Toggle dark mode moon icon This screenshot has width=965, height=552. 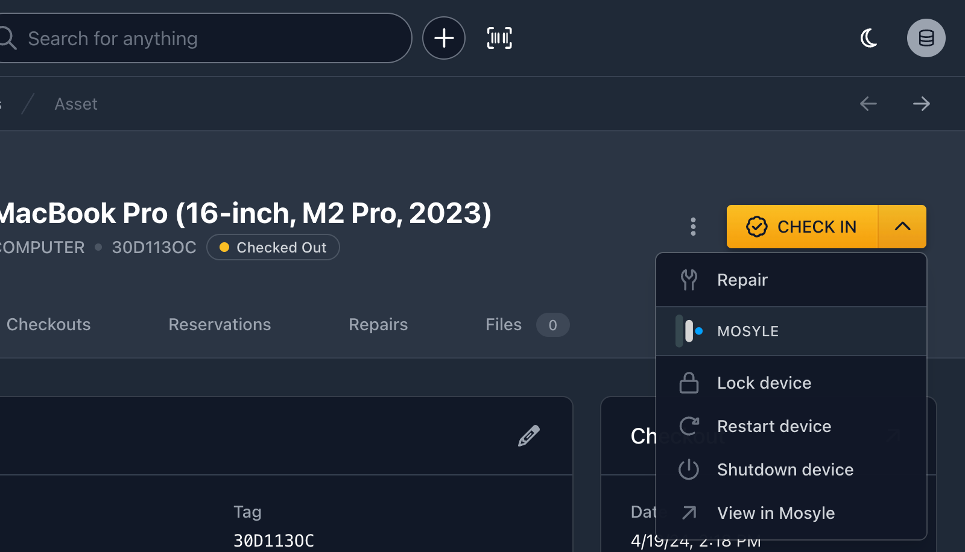[868, 38]
